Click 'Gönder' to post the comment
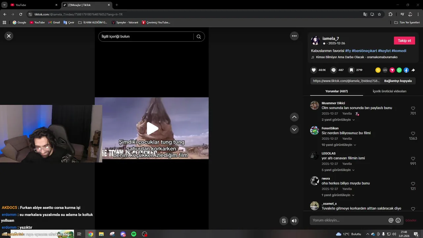Image resolution: width=423 pixels, height=238 pixels. [x=411, y=220]
